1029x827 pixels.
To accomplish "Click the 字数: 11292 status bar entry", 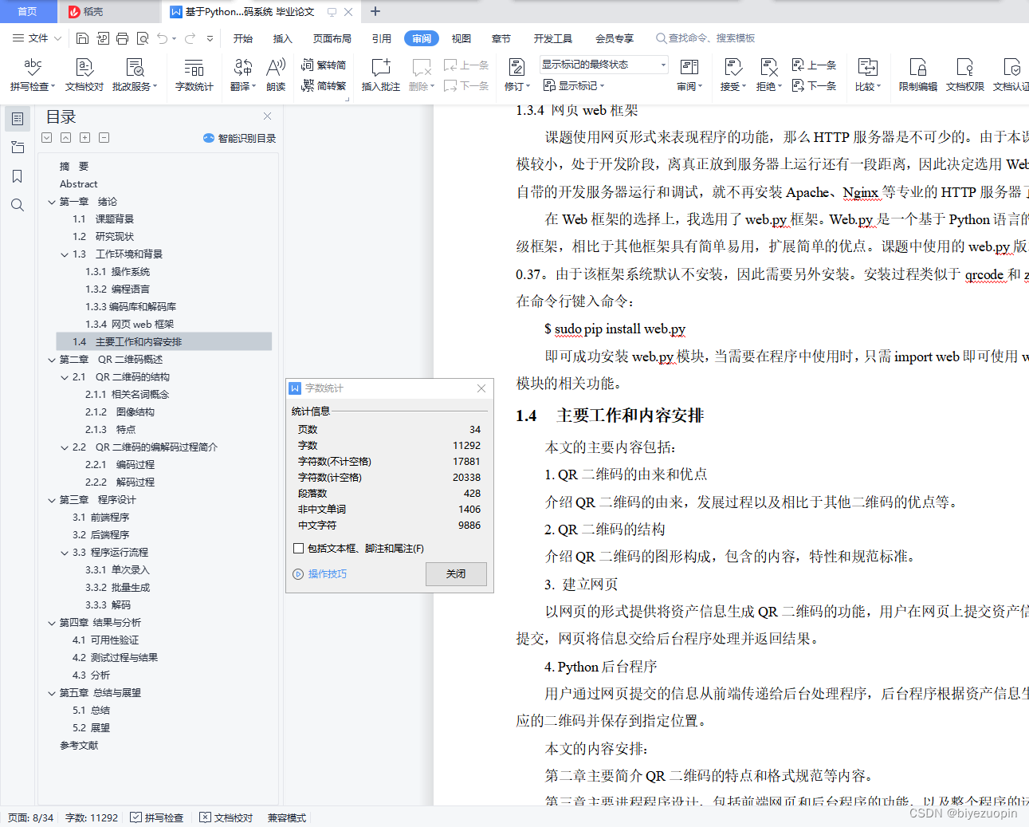I will point(92,817).
